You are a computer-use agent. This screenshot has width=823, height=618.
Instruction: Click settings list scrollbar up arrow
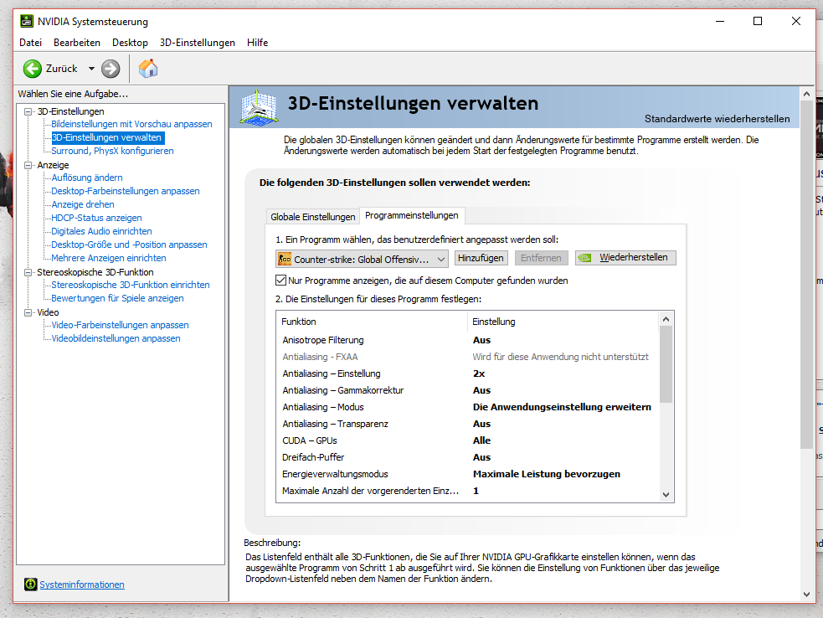[666, 319]
